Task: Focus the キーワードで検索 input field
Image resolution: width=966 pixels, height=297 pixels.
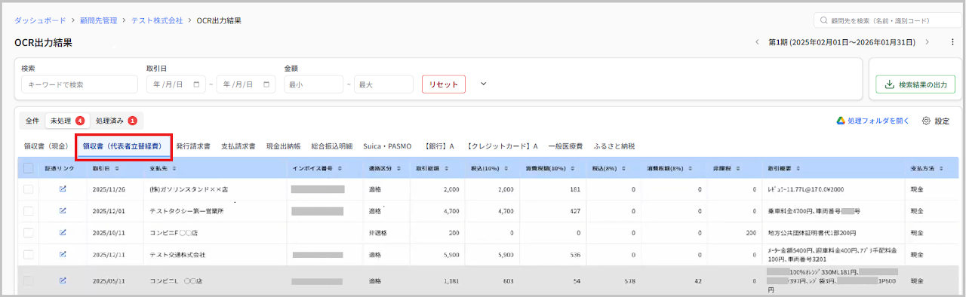Action: click(79, 84)
